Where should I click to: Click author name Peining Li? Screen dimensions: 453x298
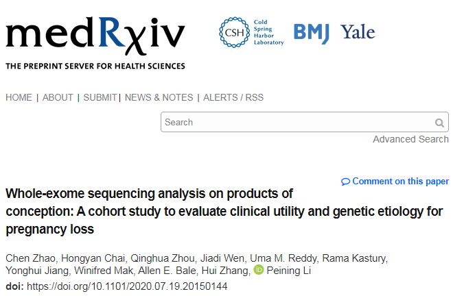288,271
